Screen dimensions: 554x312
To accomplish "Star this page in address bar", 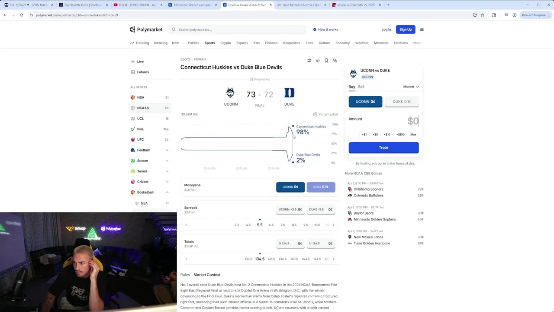I will point(482,15).
